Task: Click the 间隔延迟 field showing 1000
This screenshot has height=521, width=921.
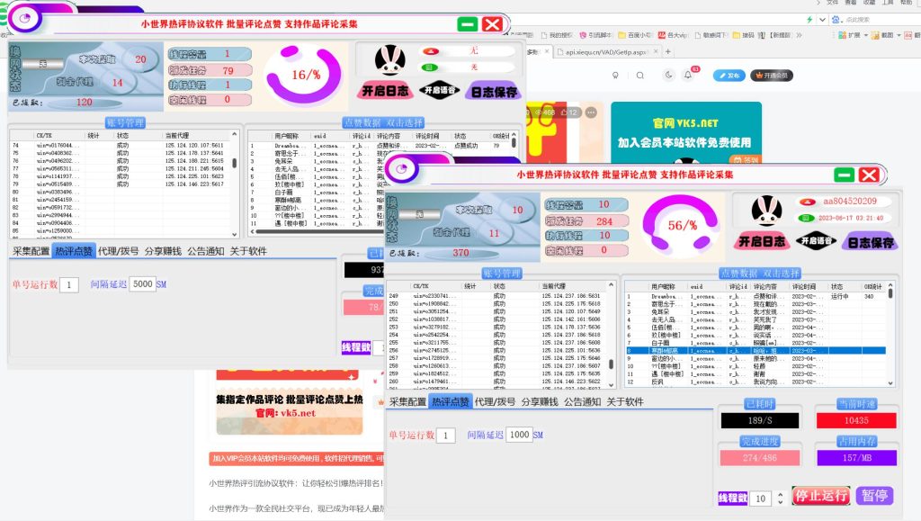Action: point(520,436)
